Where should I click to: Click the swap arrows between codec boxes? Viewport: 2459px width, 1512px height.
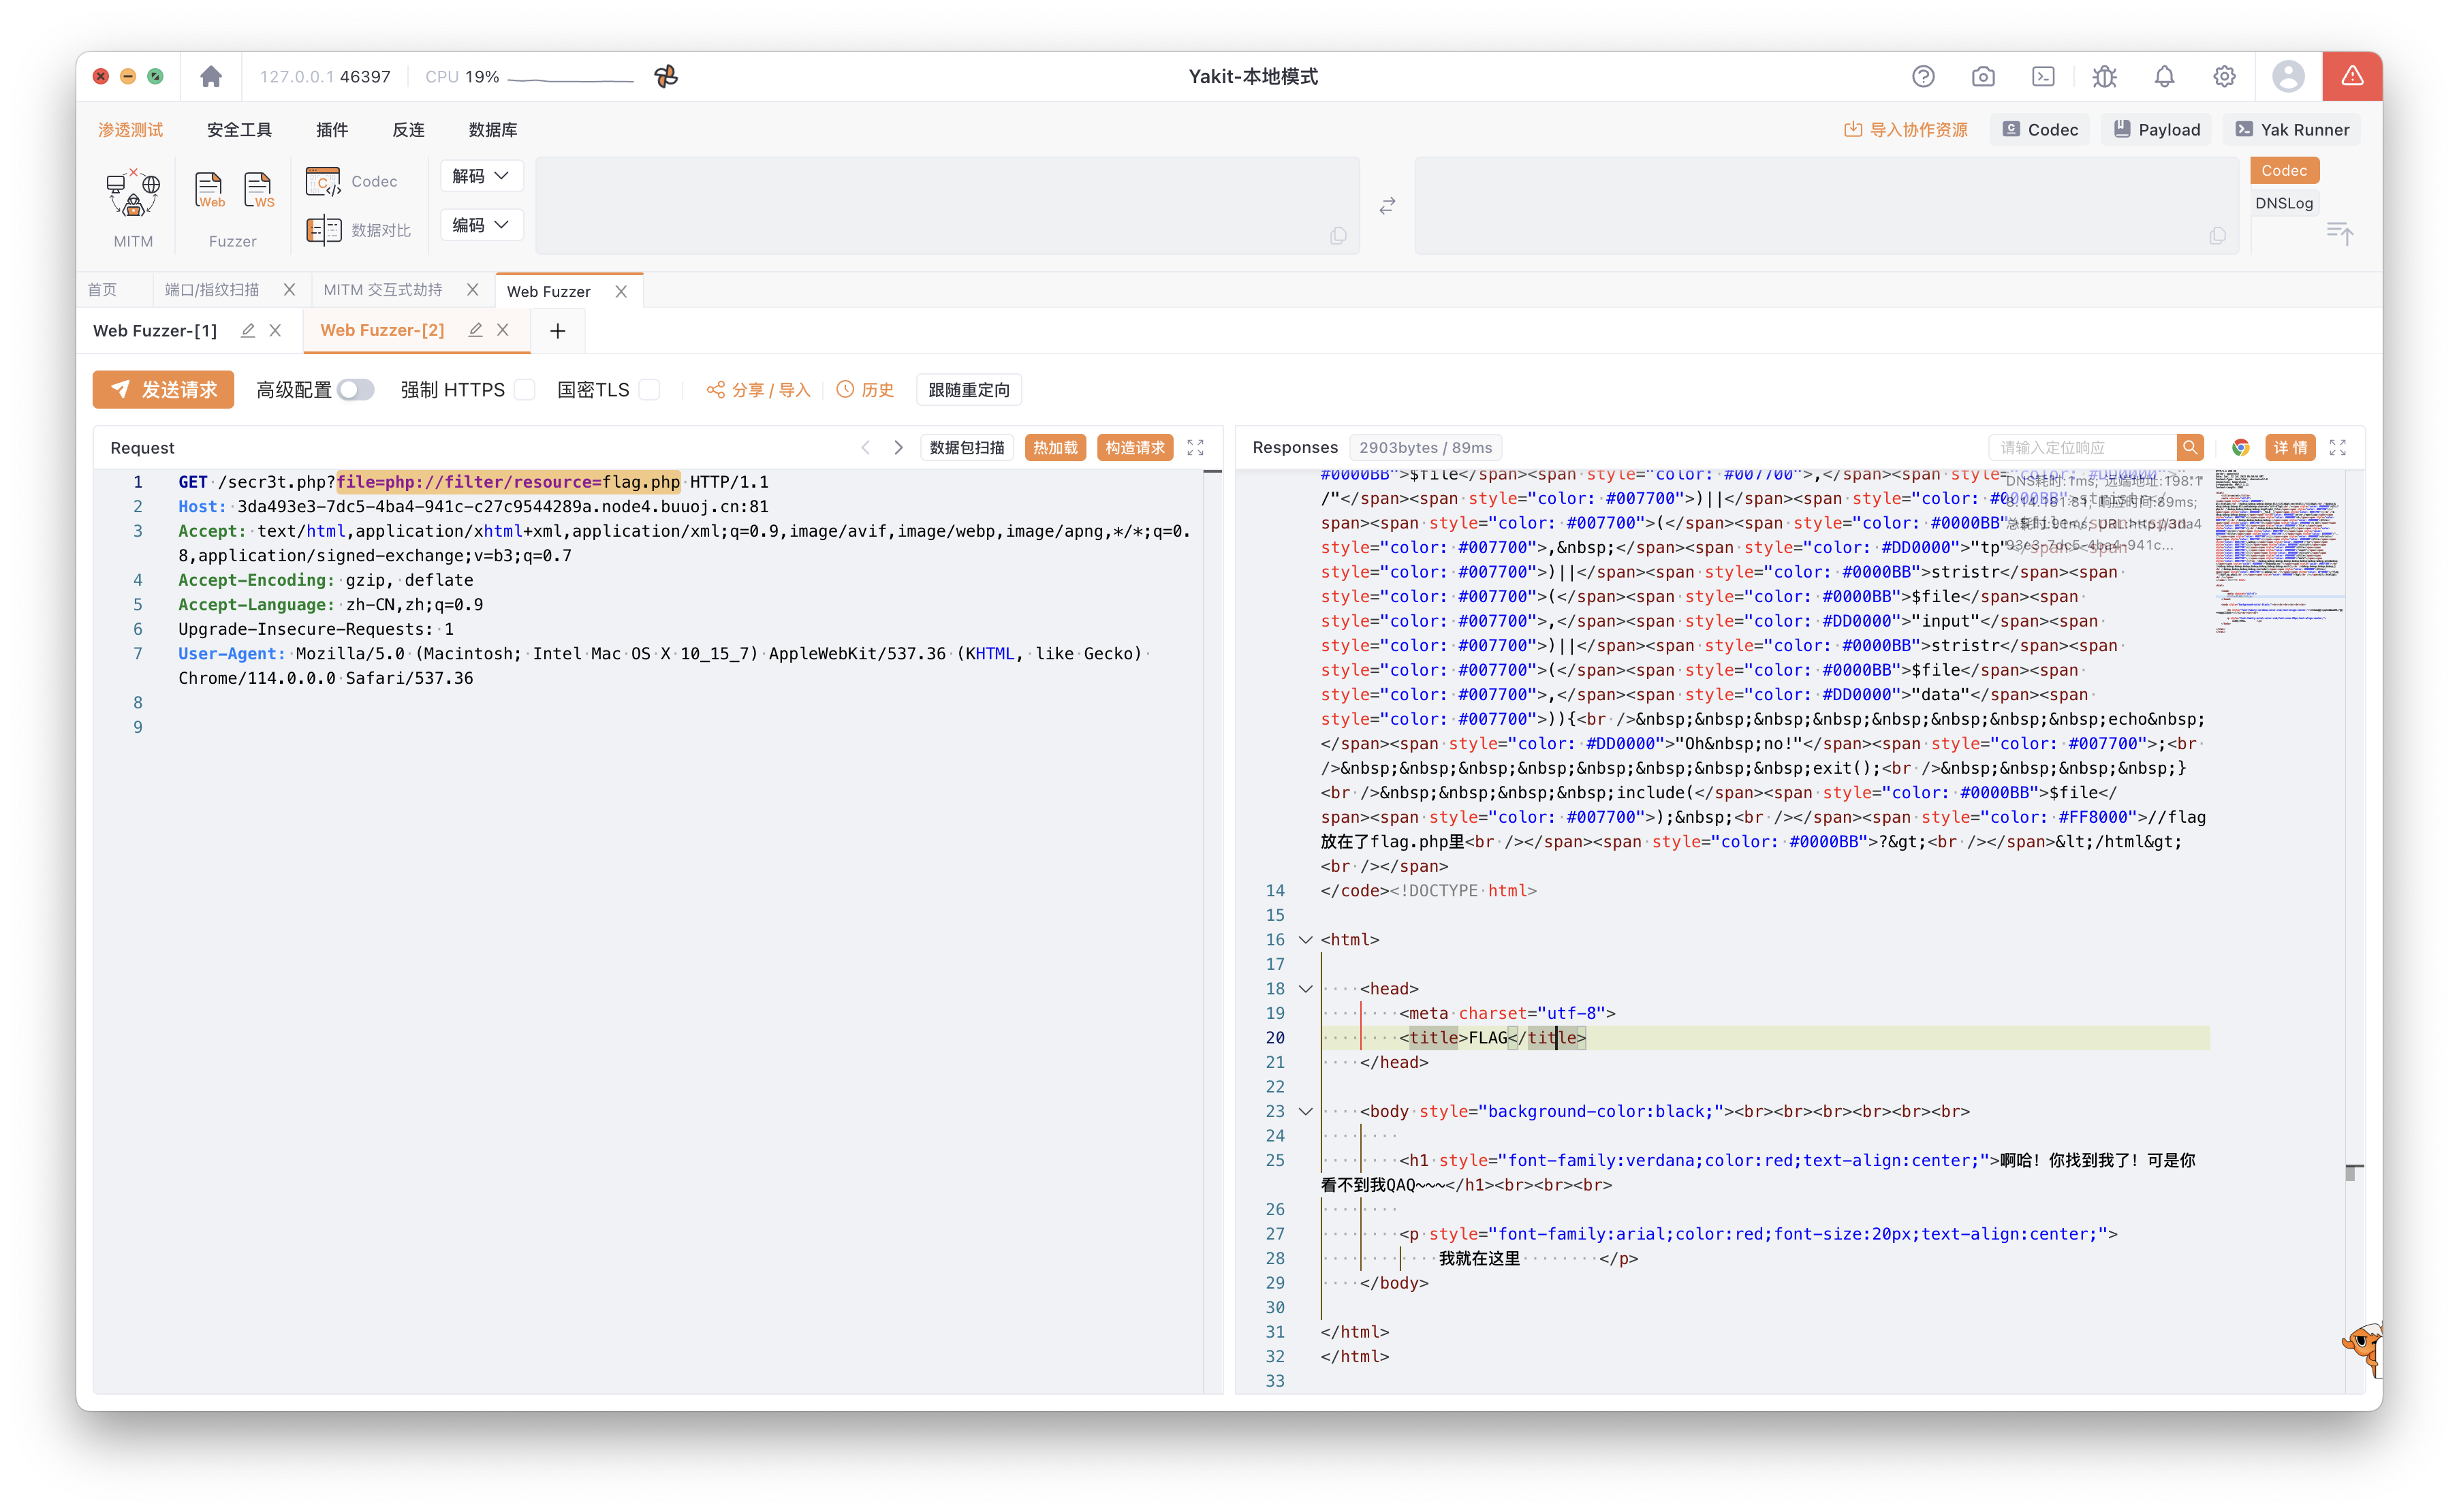coord(1387,206)
